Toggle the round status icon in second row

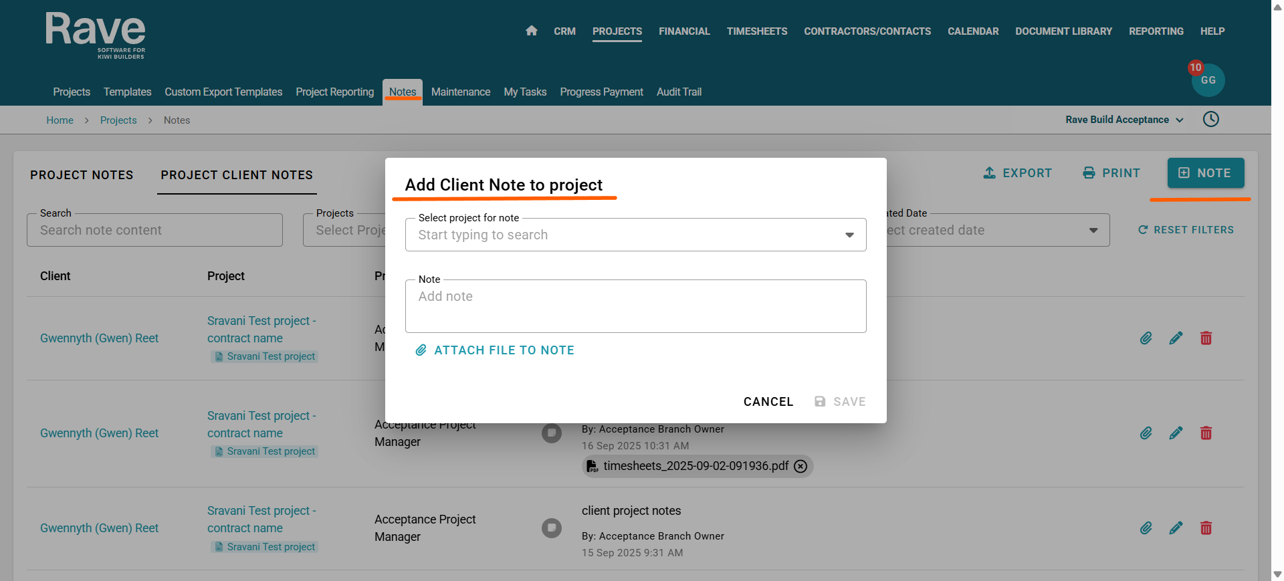point(552,433)
